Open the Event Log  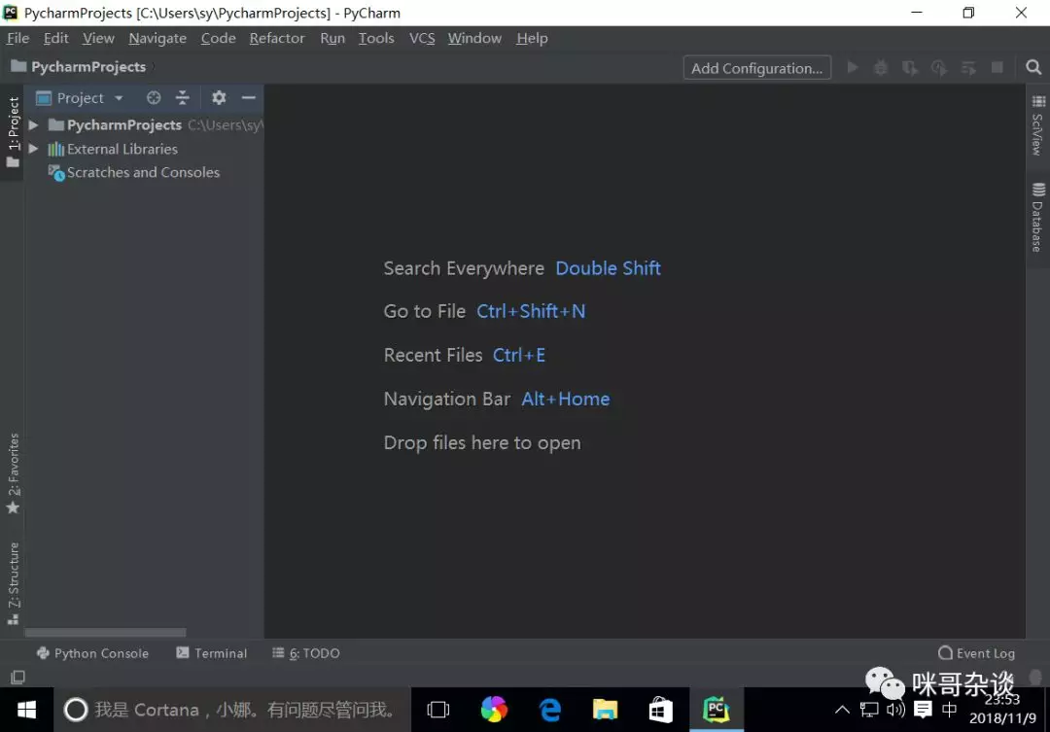coord(976,653)
